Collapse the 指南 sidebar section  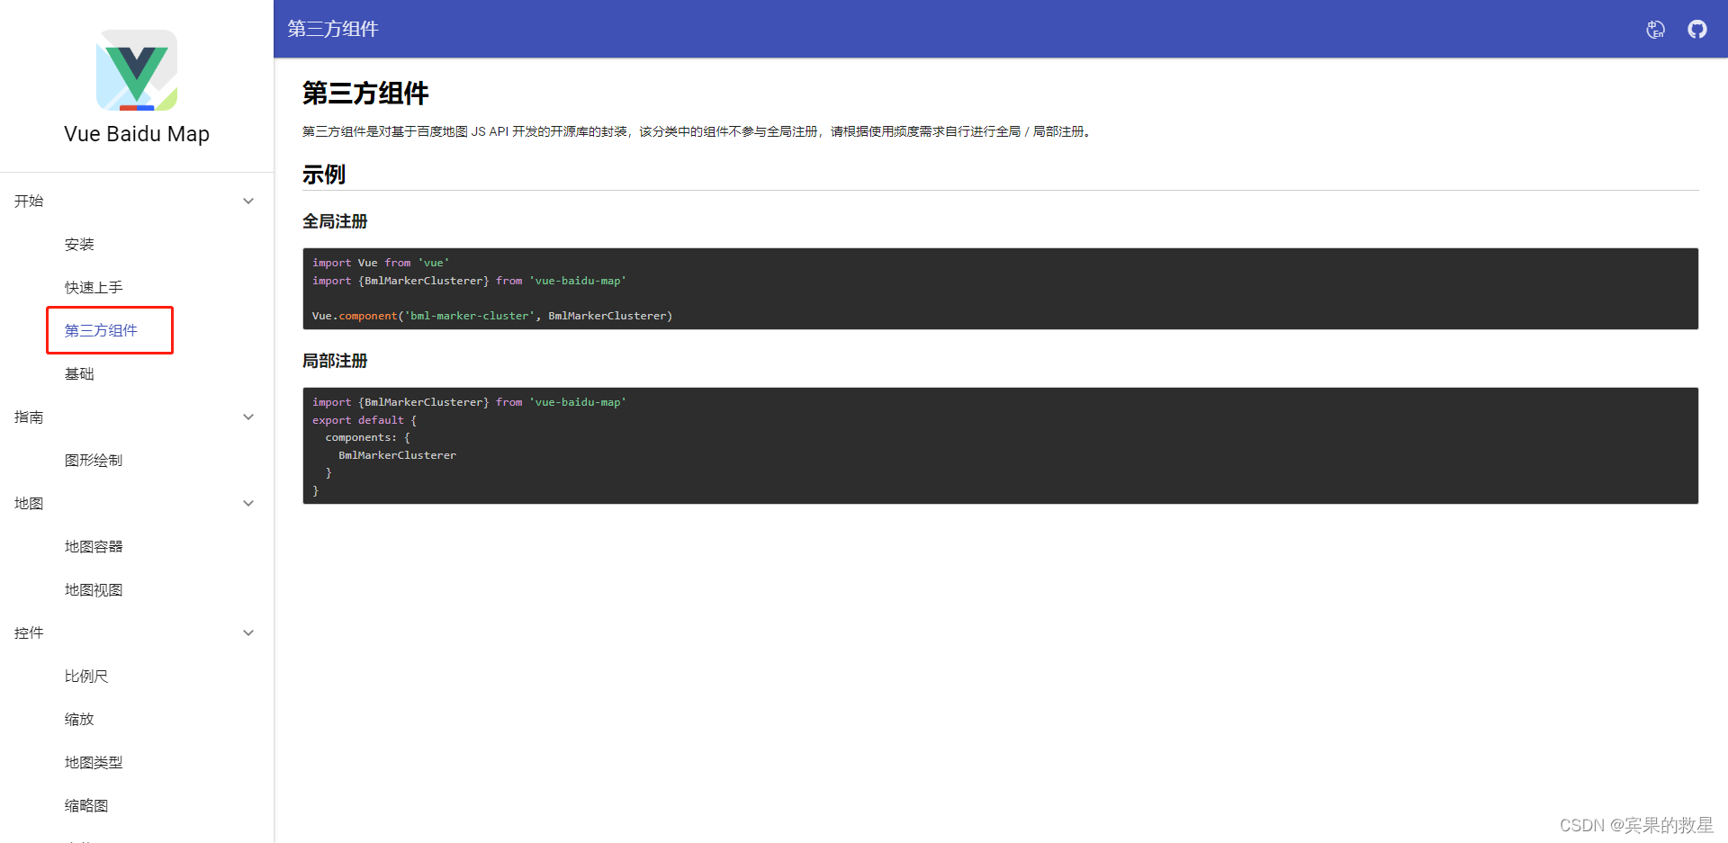(248, 417)
